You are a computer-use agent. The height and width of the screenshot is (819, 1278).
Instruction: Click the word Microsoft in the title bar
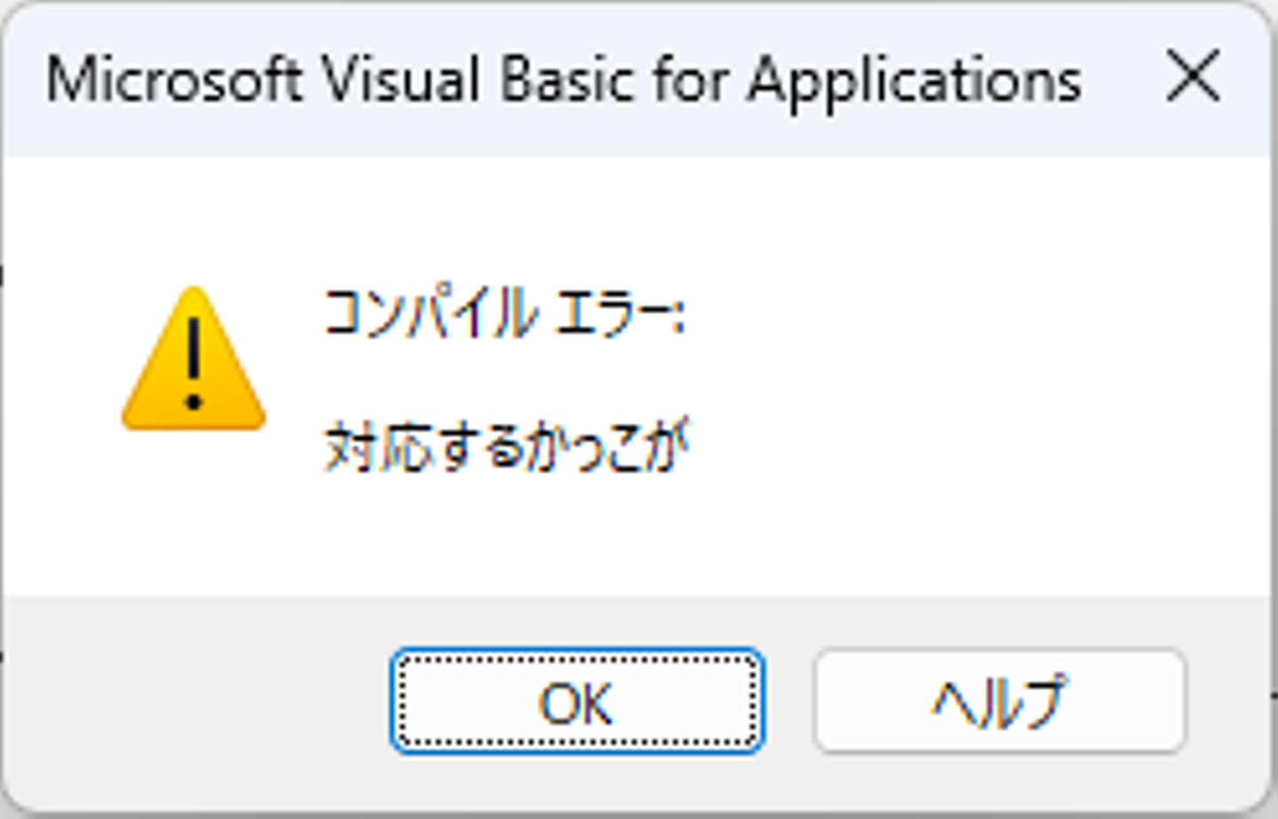click(x=173, y=80)
